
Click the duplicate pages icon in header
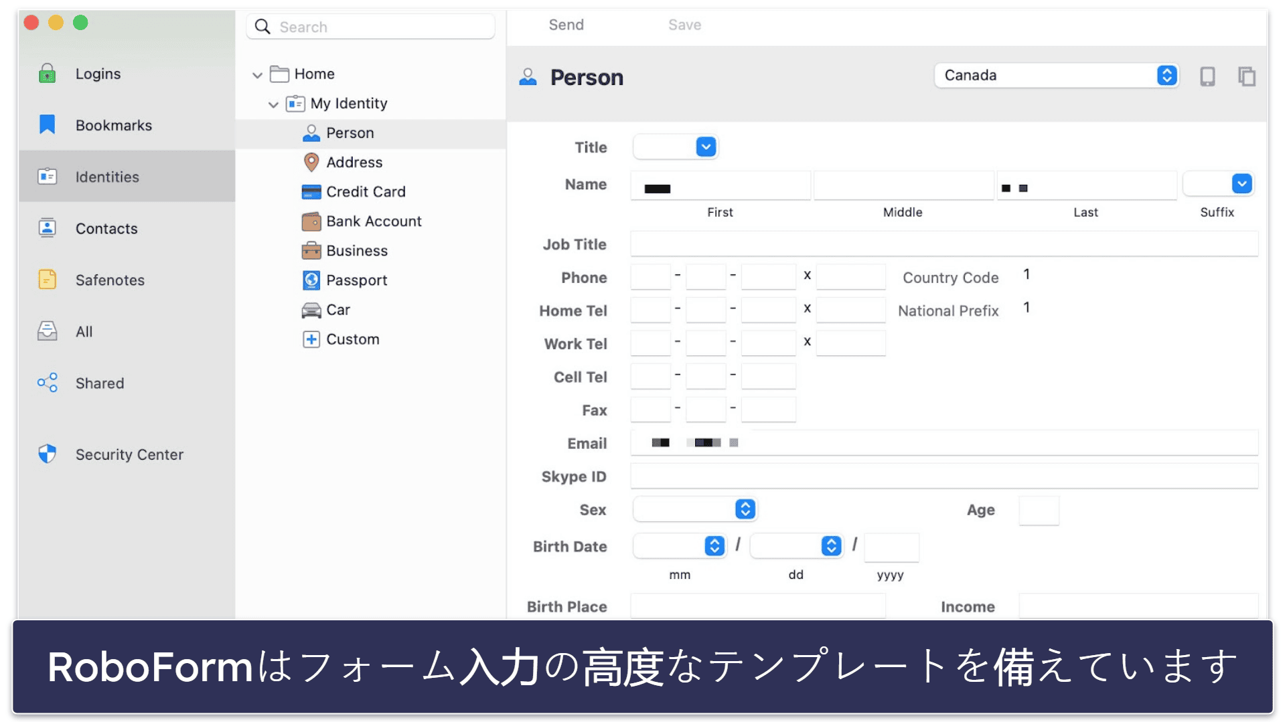pos(1247,76)
